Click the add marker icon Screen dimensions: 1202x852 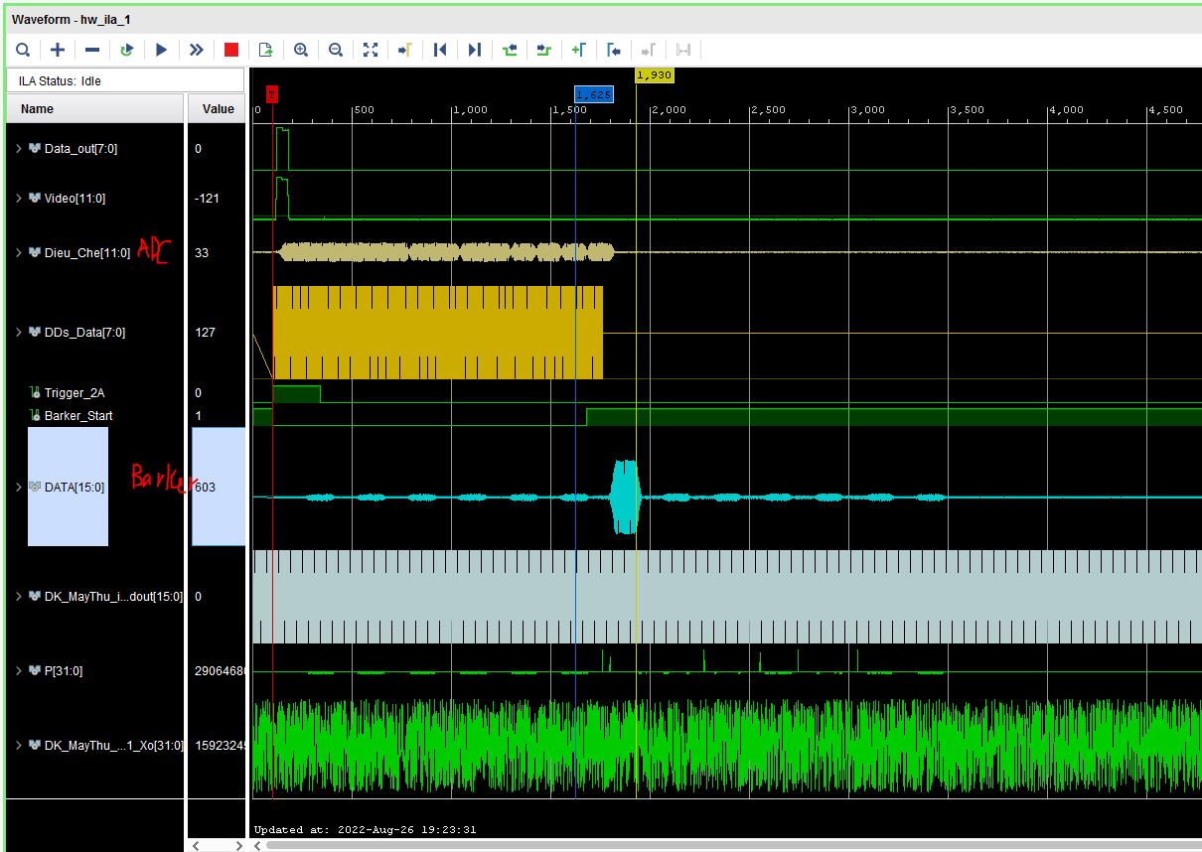tap(578, 50)
